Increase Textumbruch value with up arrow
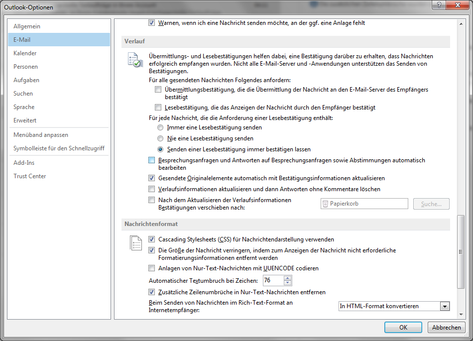The height and width of the screenshot is (341, 473). tap(287, 278)
